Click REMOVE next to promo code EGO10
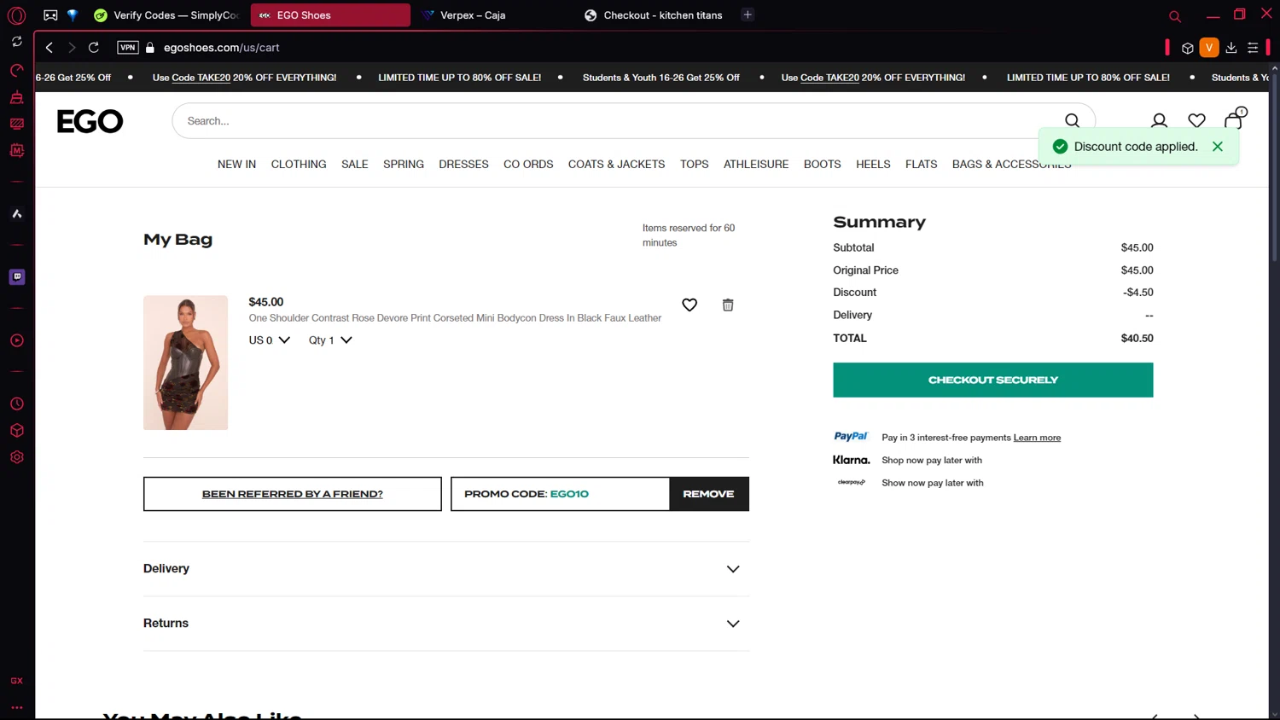Viewport: 1280px width, 720px height. click(708, 494)
